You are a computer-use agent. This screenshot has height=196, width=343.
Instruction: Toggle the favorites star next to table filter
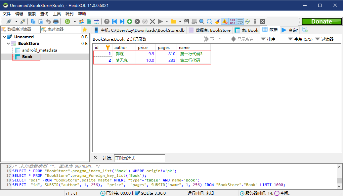pos(85,29)
